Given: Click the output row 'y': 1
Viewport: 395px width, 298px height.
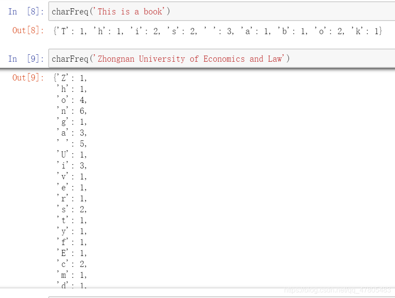Looking at the screenshot, I should tap(71, 231).
